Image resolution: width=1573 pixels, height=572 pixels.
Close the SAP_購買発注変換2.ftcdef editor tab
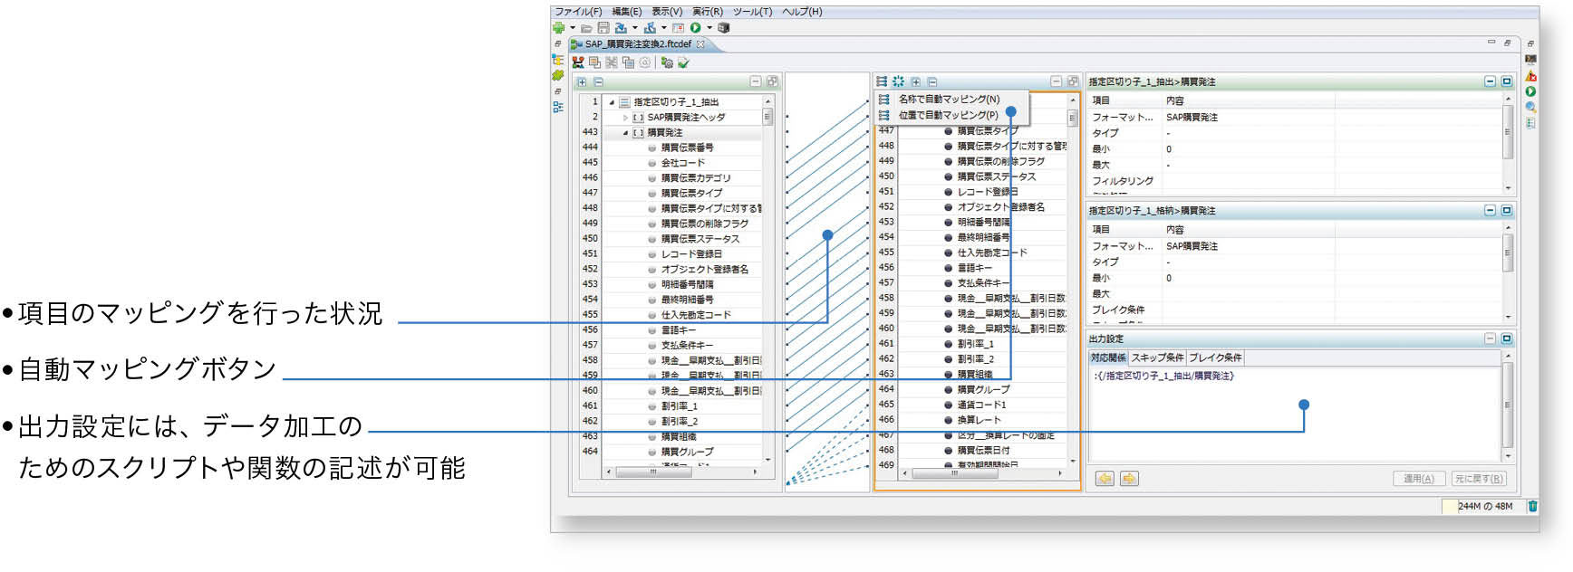click(x=700, y=43)
